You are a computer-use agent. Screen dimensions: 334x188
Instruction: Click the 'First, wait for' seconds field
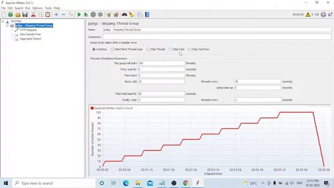(x=161, y=69)
